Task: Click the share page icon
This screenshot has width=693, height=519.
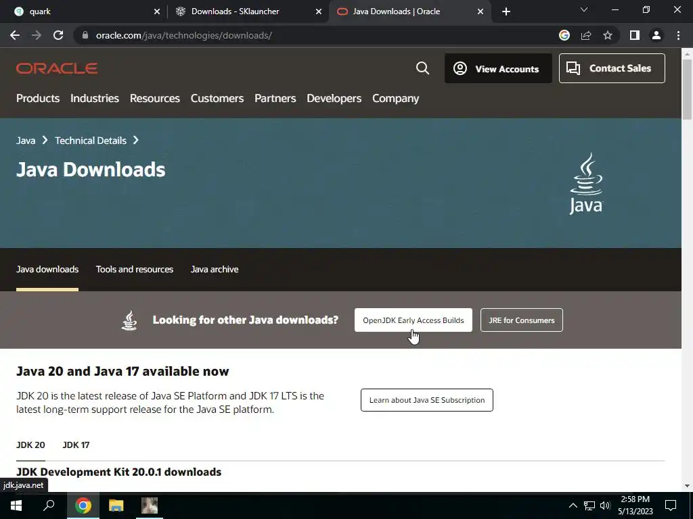Action: click(x=586, y=35)
